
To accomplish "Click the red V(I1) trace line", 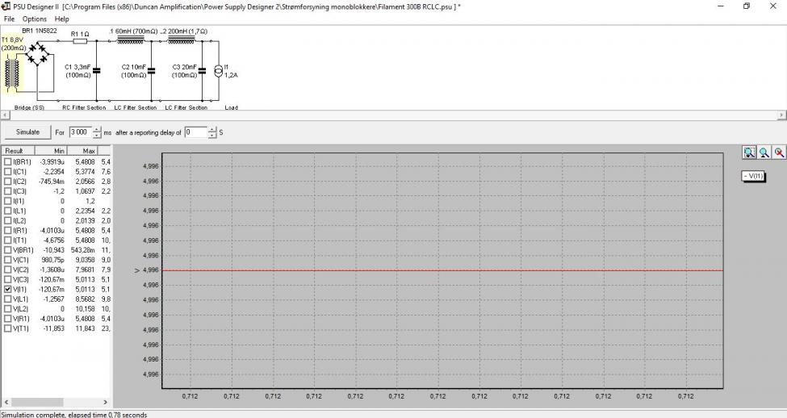I will (x=442, y=270).
